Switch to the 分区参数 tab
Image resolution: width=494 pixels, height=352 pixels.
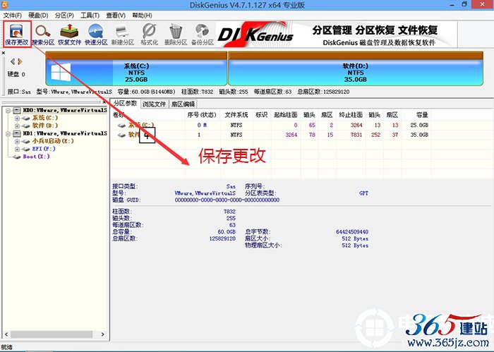[125, 103]
